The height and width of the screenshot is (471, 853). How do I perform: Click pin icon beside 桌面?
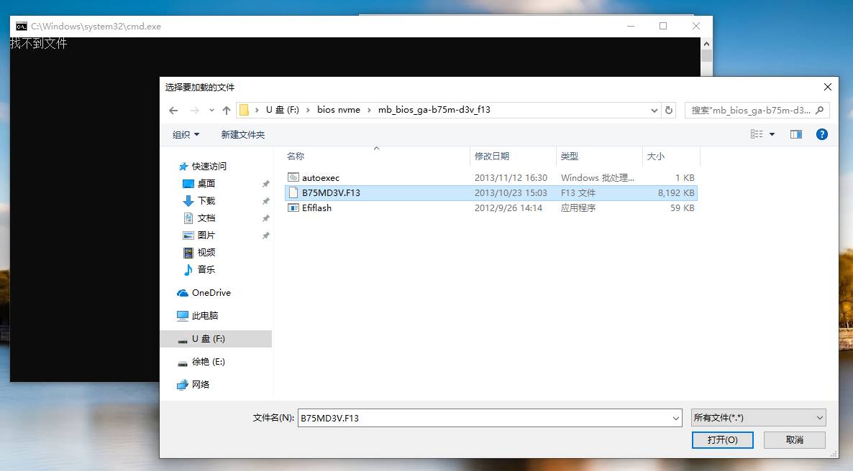point(265,184)
